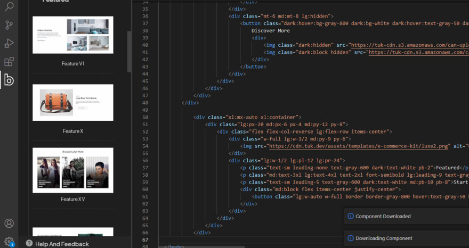This screenshot has width=469, height=248.
Task: Click the 'mt-6 md:mt-8 lg:hidden' class string
Action: [x=295, y=16]
